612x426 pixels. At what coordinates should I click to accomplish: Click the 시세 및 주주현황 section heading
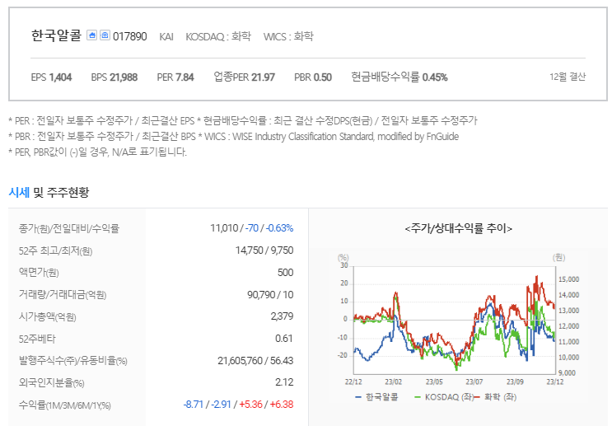[49, 192]
